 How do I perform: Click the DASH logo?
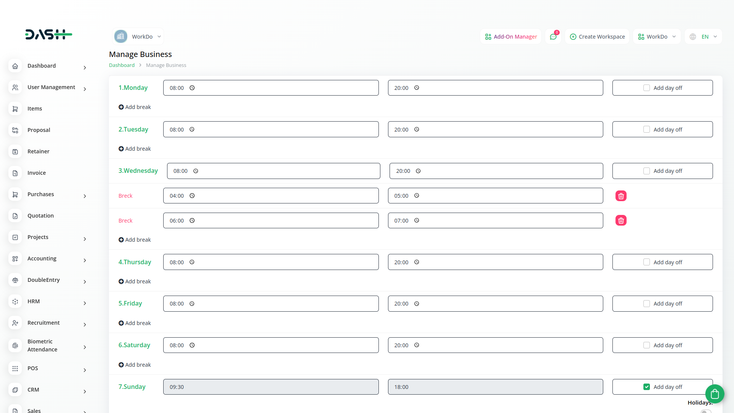click(x=49, y=34)
